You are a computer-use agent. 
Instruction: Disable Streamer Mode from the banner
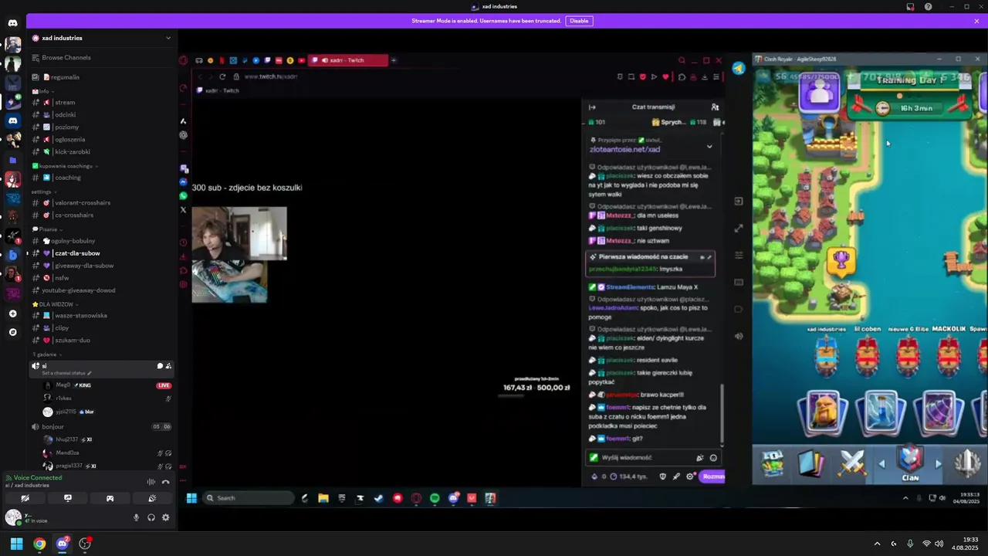click(x=579, y=21)
